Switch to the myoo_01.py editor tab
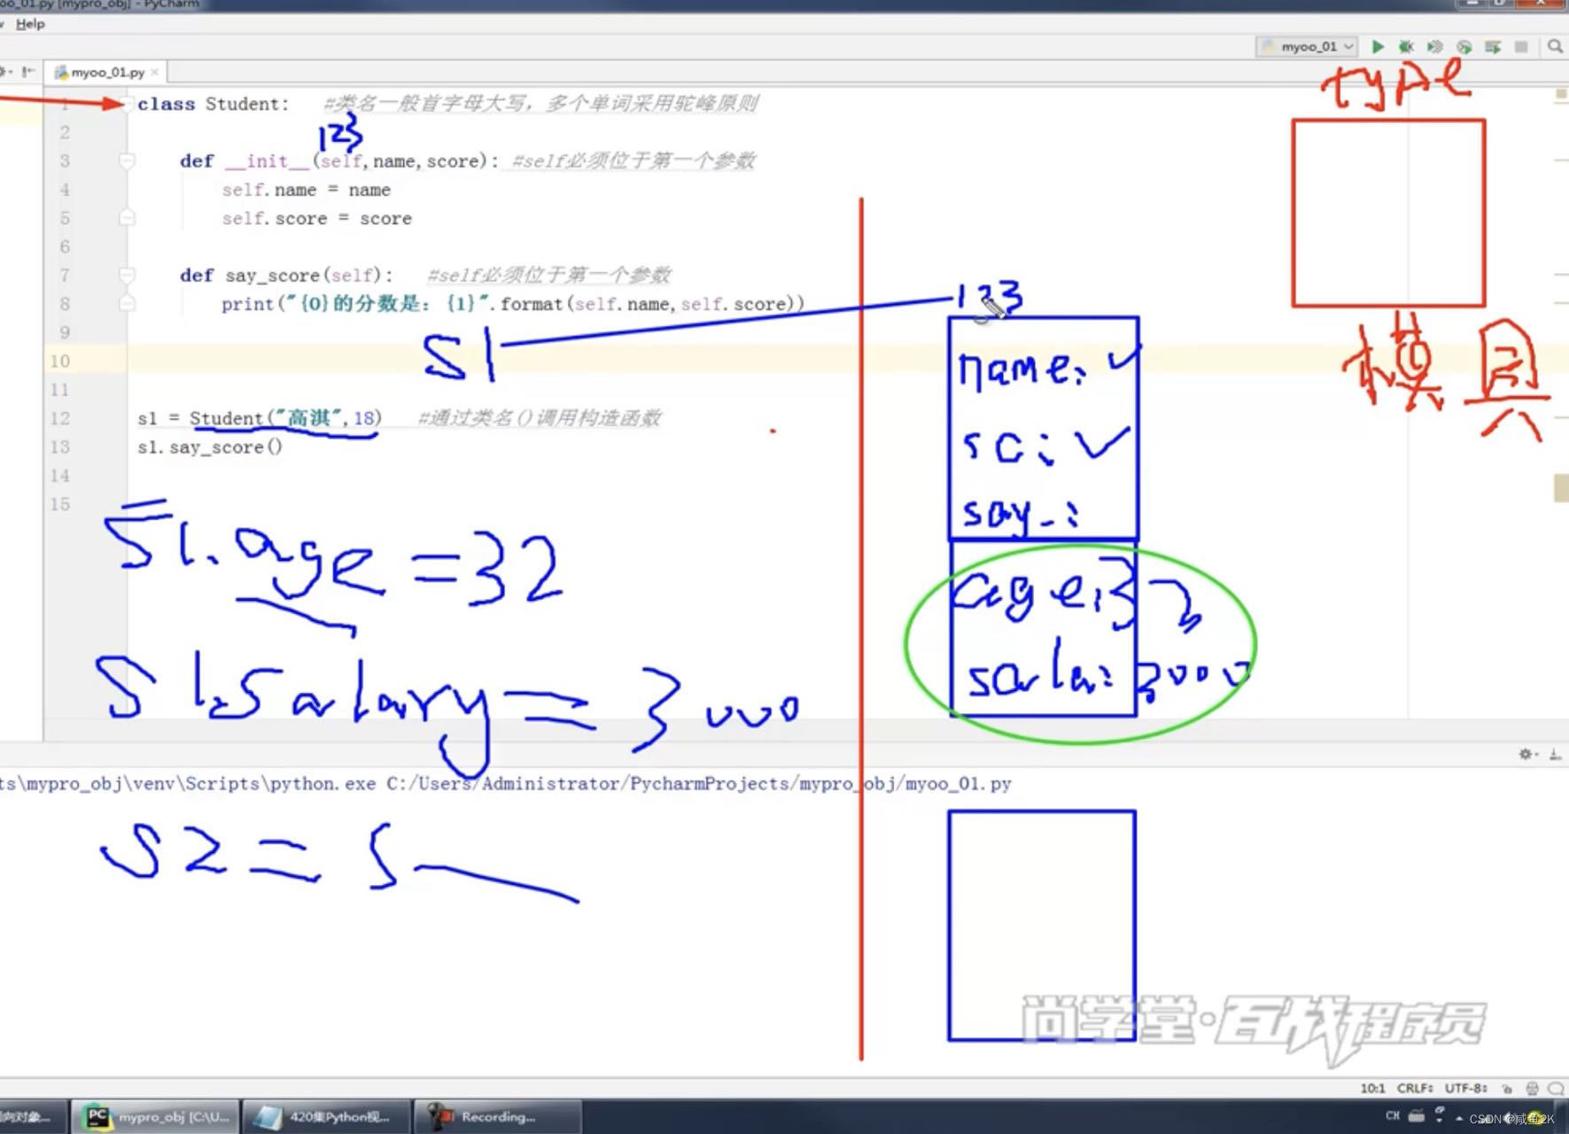This screenshot has width=1569, height=1134. (x=105, y=72)
